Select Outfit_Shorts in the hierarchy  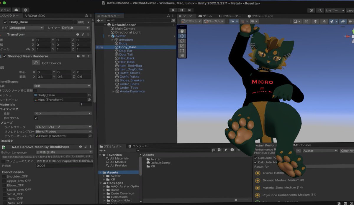(x=130, y=73)
